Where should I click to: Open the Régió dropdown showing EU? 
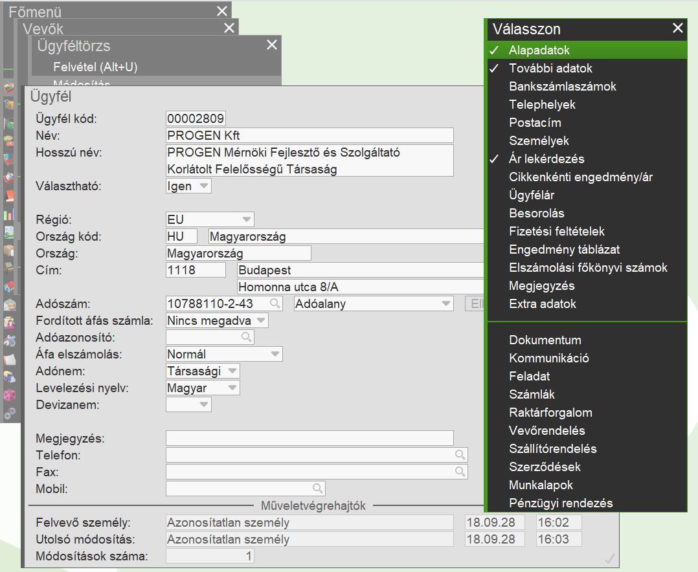pos(246,219)
